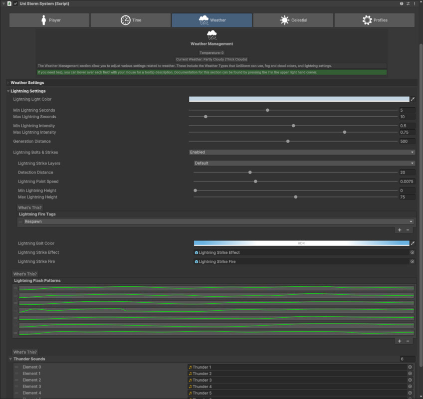Open object picker for Thunder 3
This screenshot has height=399, width=423.
tap(410, 380)
